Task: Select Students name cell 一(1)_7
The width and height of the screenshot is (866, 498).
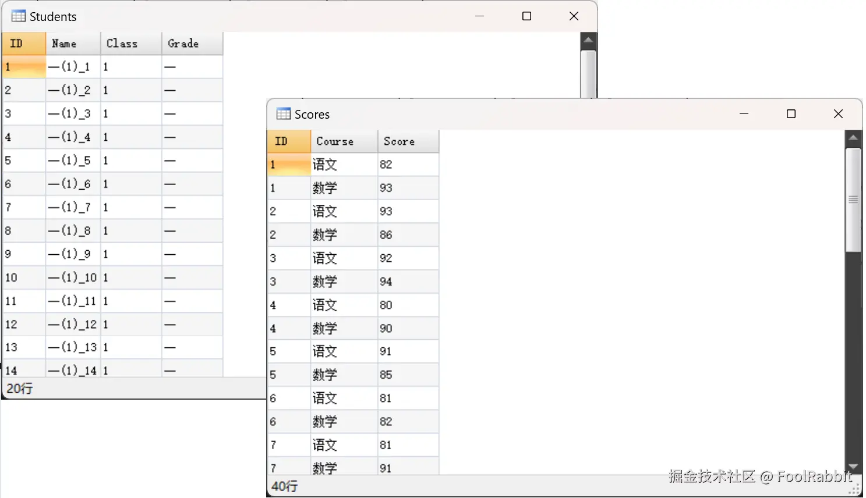Action: coord(73,207)
